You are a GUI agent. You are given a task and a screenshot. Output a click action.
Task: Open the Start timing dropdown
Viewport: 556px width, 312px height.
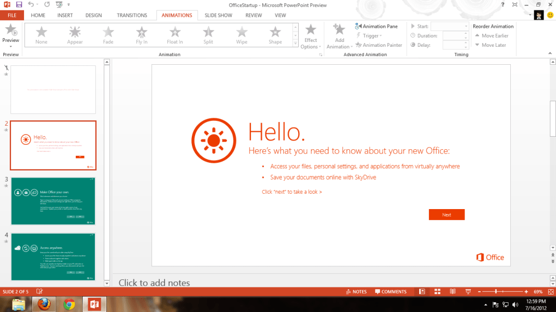pyautogui.click(x=466, y=26)
